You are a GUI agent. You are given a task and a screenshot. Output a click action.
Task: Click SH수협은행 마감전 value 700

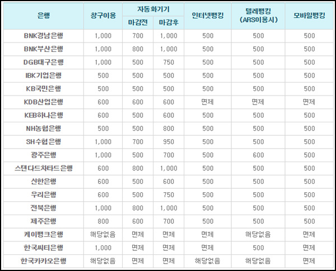click(138, 142)
